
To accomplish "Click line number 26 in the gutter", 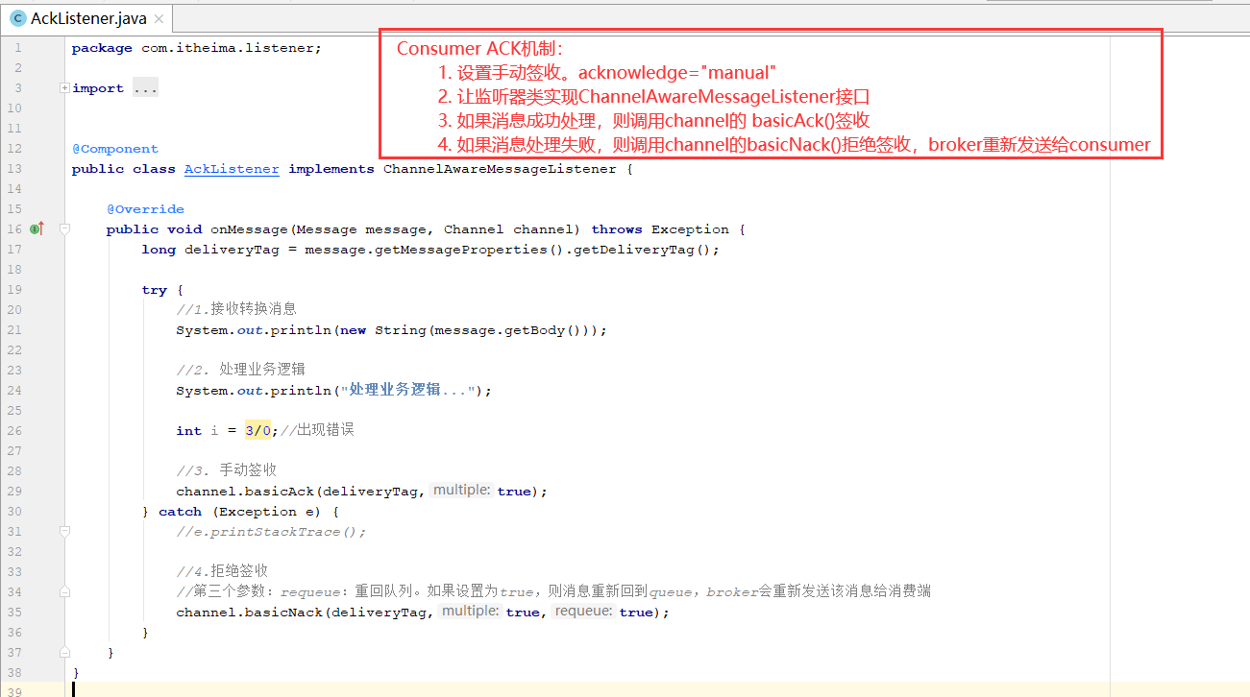I will pyautogui.click(x=13, y=431).
